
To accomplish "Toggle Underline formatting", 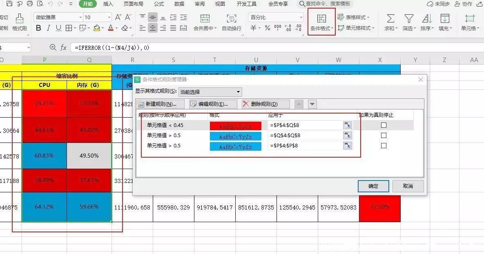I will point(58,28).
